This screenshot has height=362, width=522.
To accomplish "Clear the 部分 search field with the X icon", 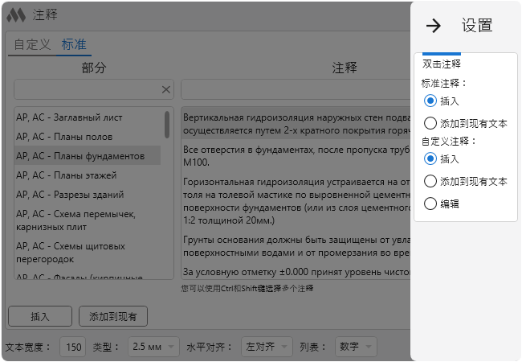I will [x=166, y=89].
